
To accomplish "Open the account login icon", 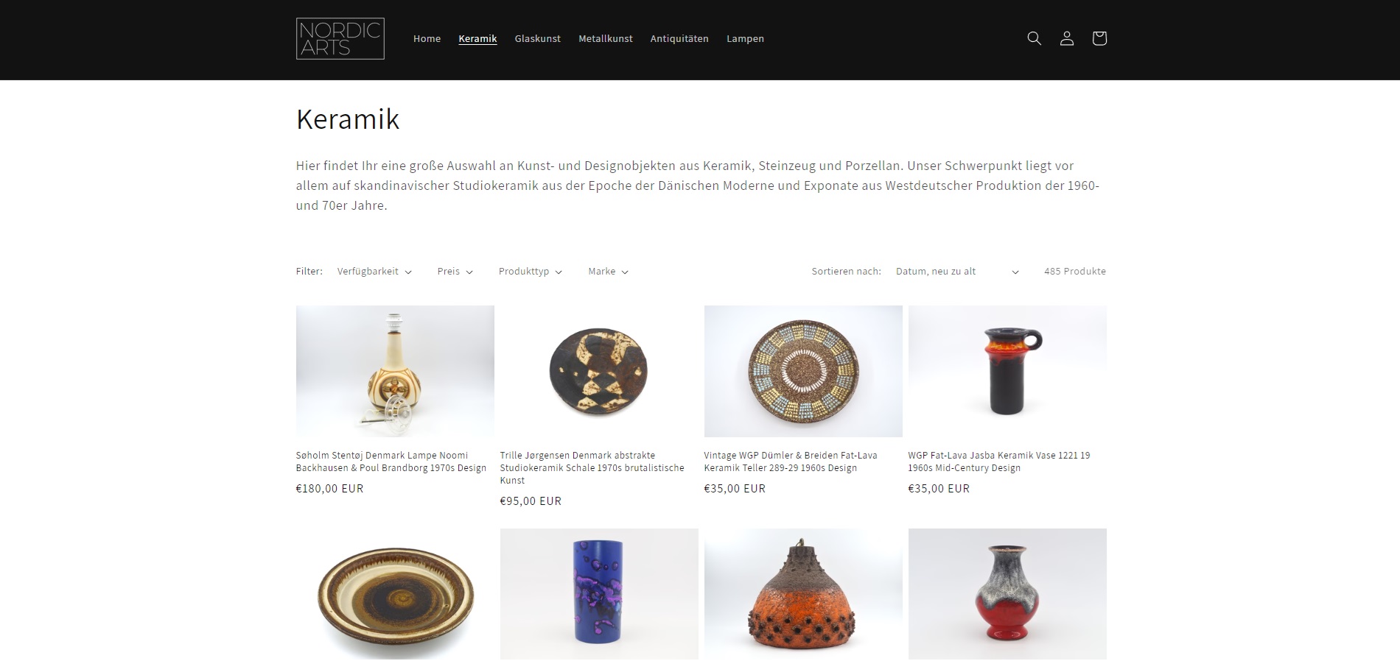I will (x=1066, y=38).
